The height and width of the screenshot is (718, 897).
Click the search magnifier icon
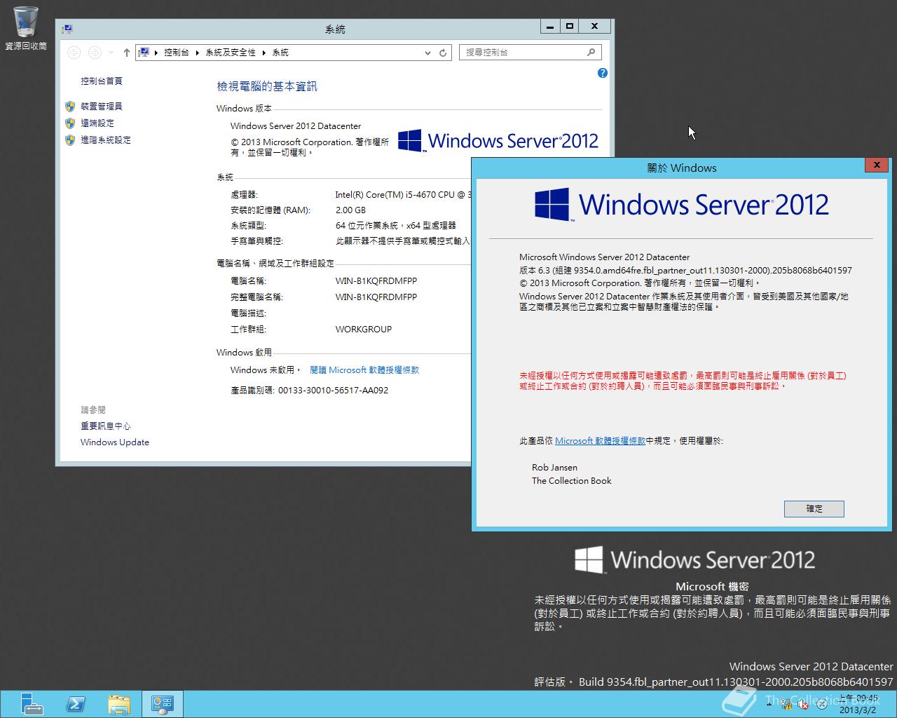tap(591, 52)
